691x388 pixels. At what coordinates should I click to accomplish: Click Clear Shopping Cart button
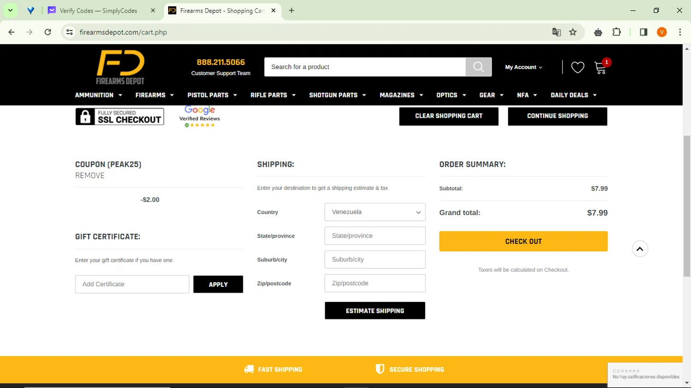click(x=449, y=116)
